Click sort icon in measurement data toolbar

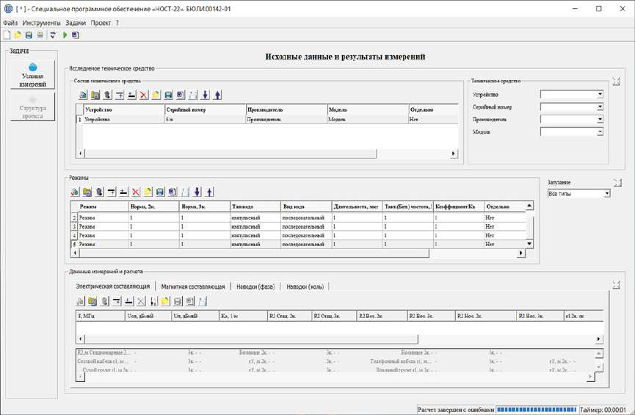[153, 301]
